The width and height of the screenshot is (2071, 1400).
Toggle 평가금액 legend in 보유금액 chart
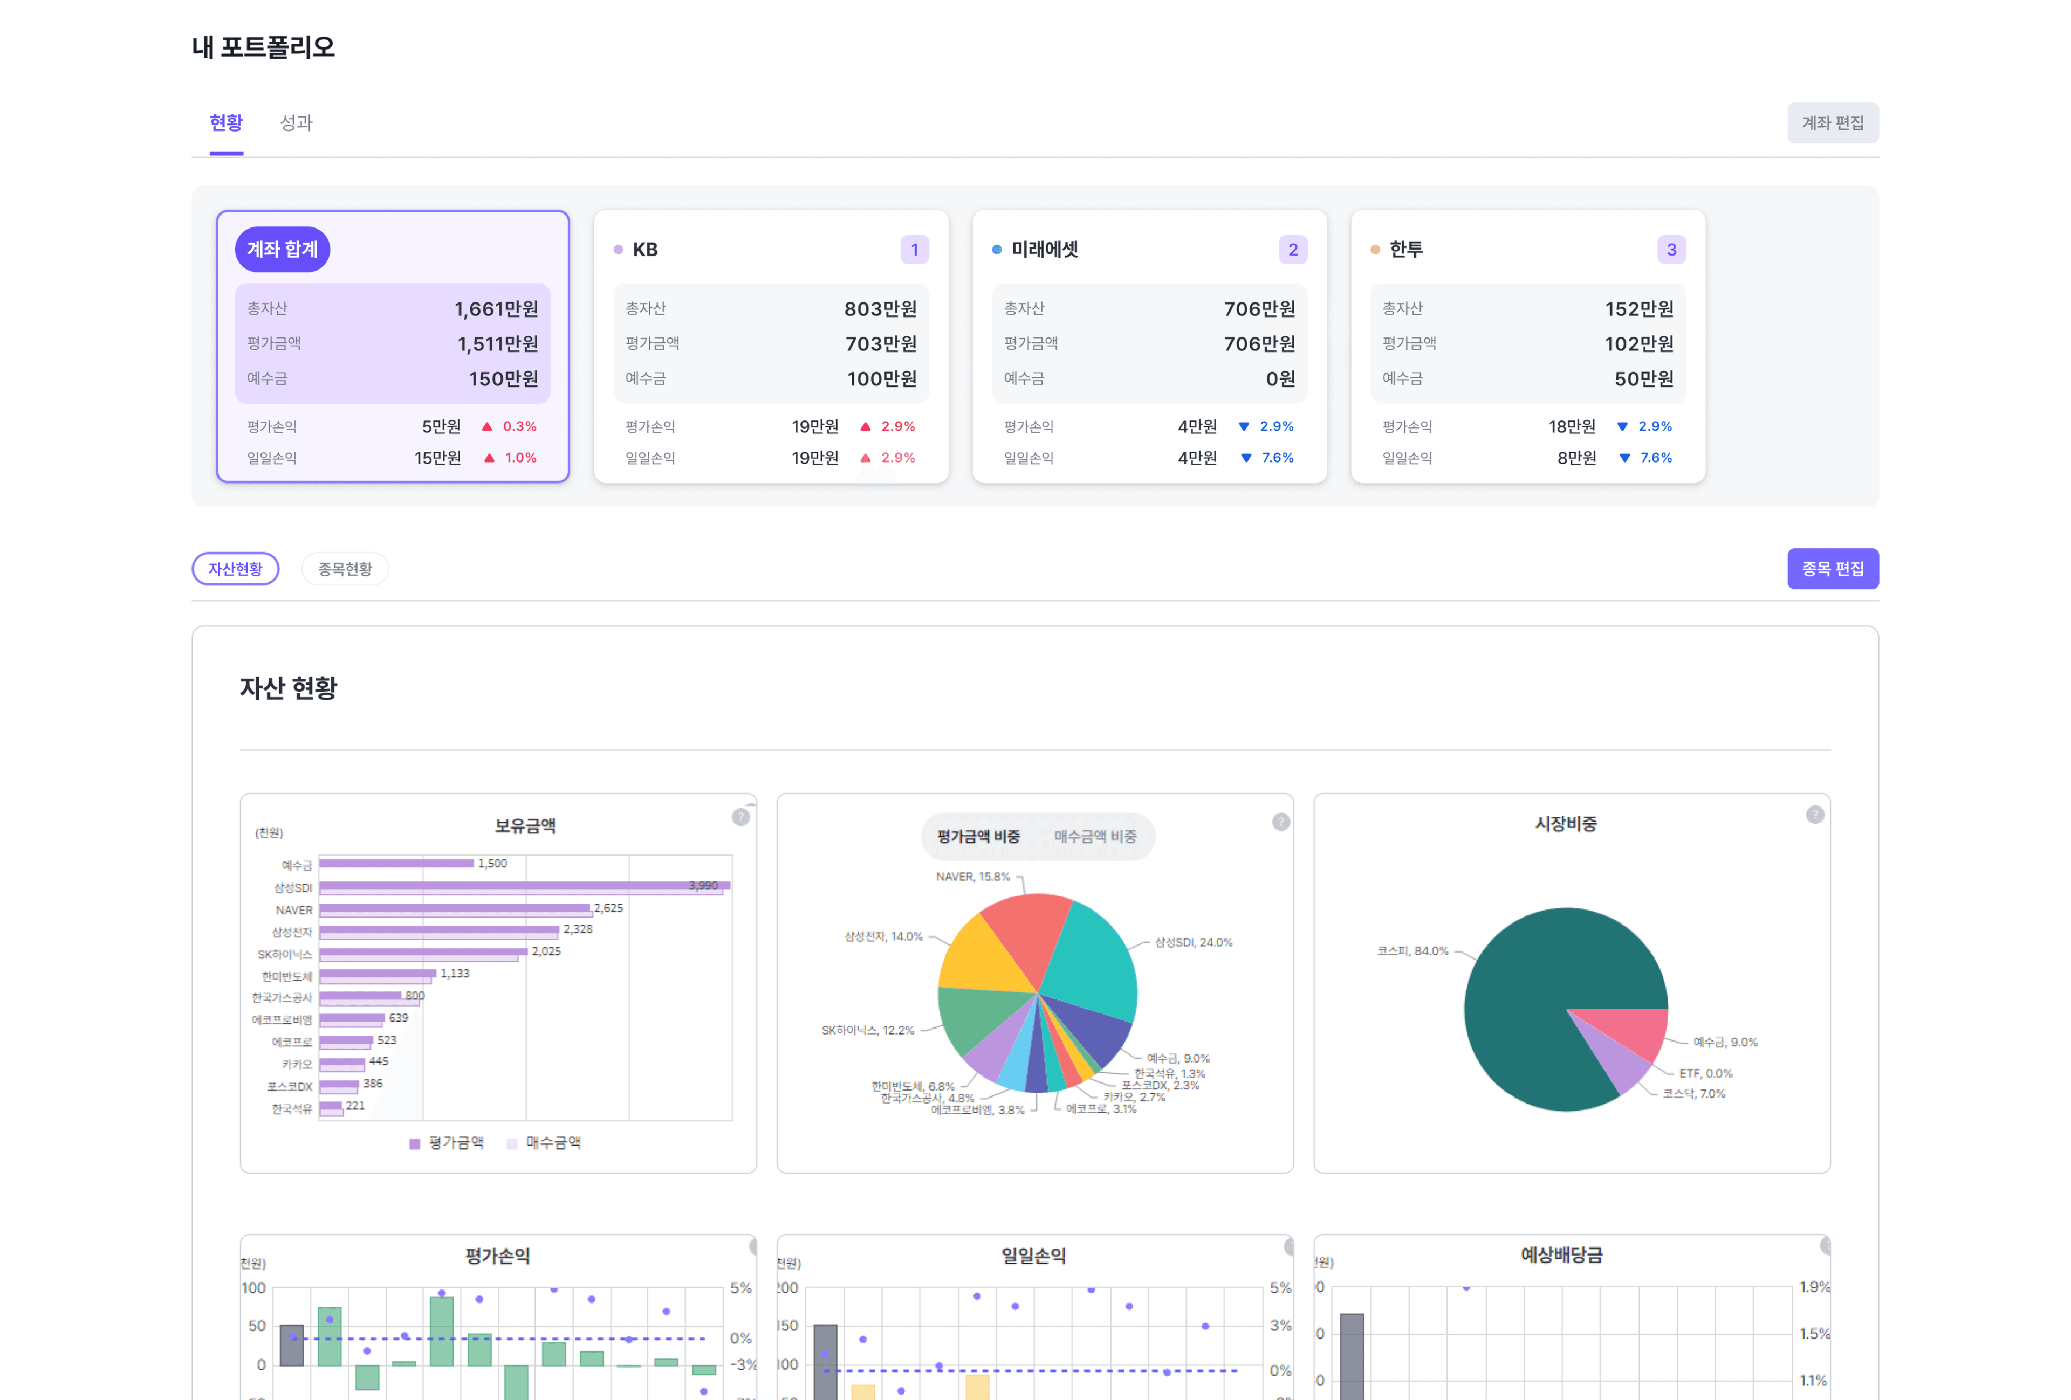point(447,1143)
